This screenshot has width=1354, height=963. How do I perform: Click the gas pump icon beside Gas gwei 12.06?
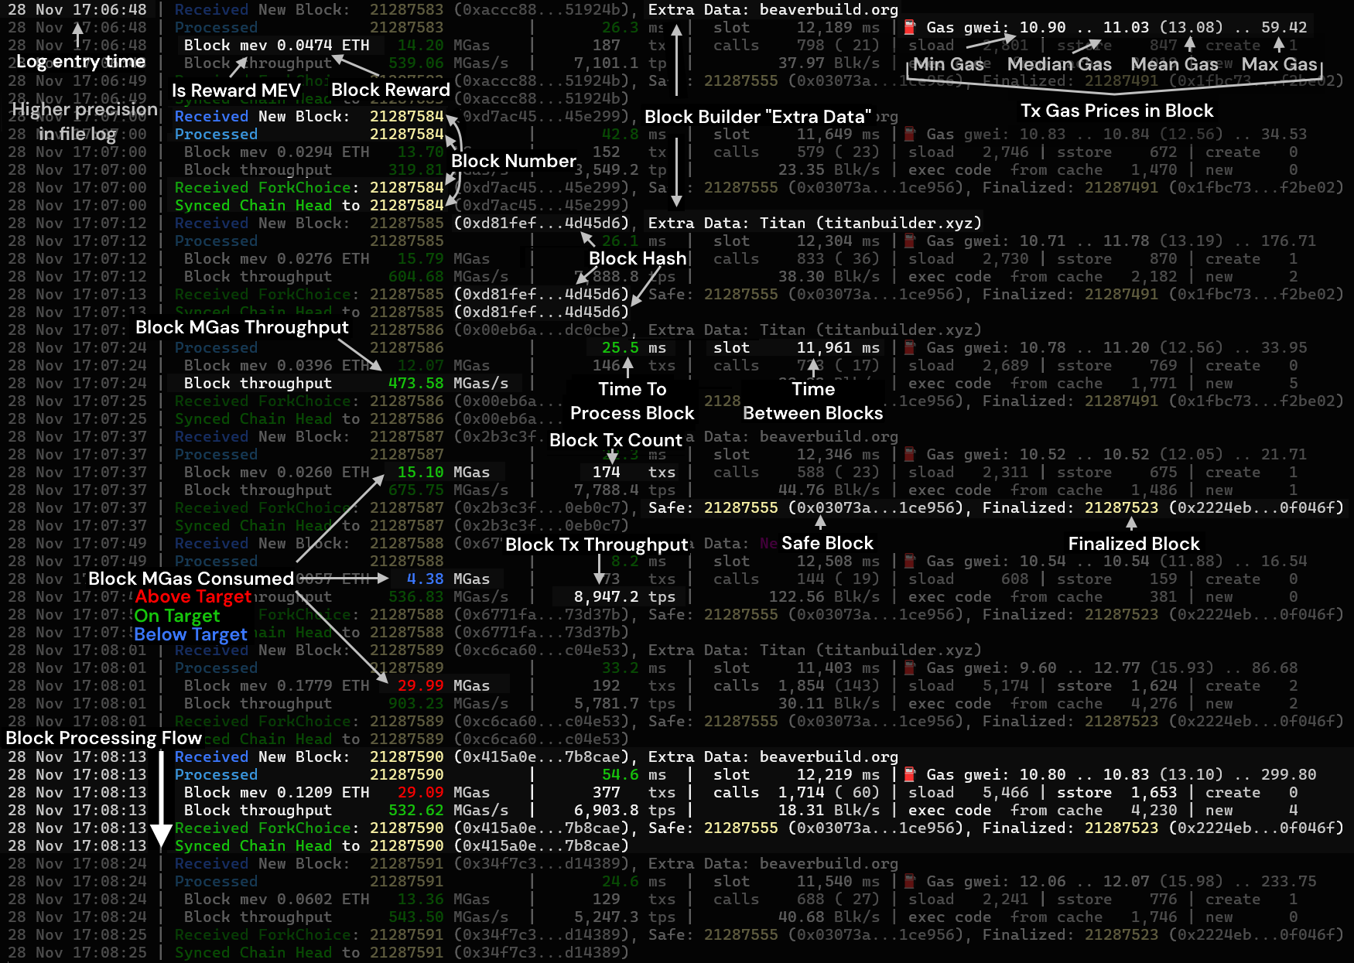(x=911, y=881)
